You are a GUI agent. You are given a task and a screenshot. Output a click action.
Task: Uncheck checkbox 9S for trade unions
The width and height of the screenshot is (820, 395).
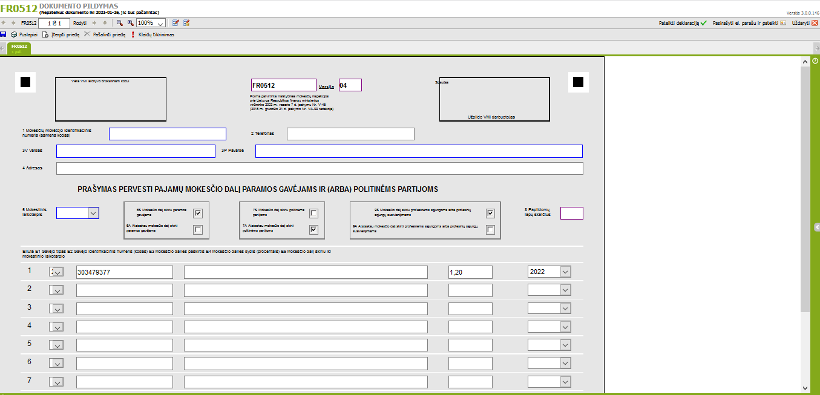click(x=490, y=213)
